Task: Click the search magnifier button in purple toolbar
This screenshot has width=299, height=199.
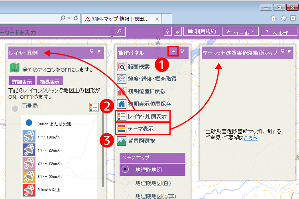Action: click(x=119, y=31)
